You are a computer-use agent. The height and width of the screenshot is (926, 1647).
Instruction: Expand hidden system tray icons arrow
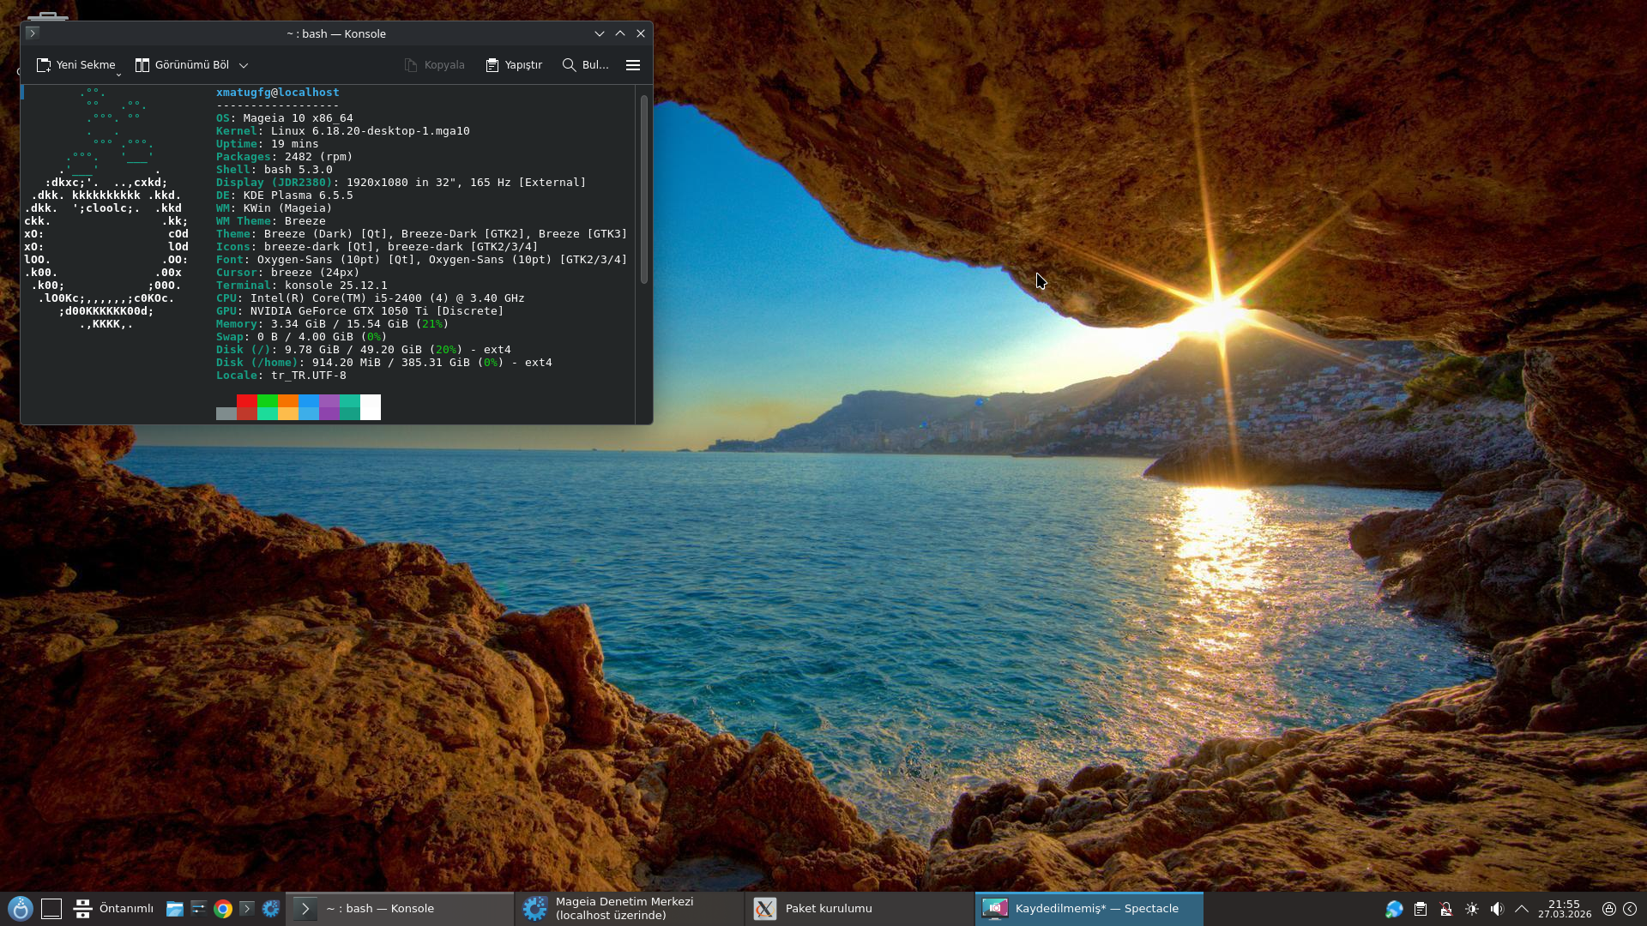pyautogui.click(x=1522, y=909)
